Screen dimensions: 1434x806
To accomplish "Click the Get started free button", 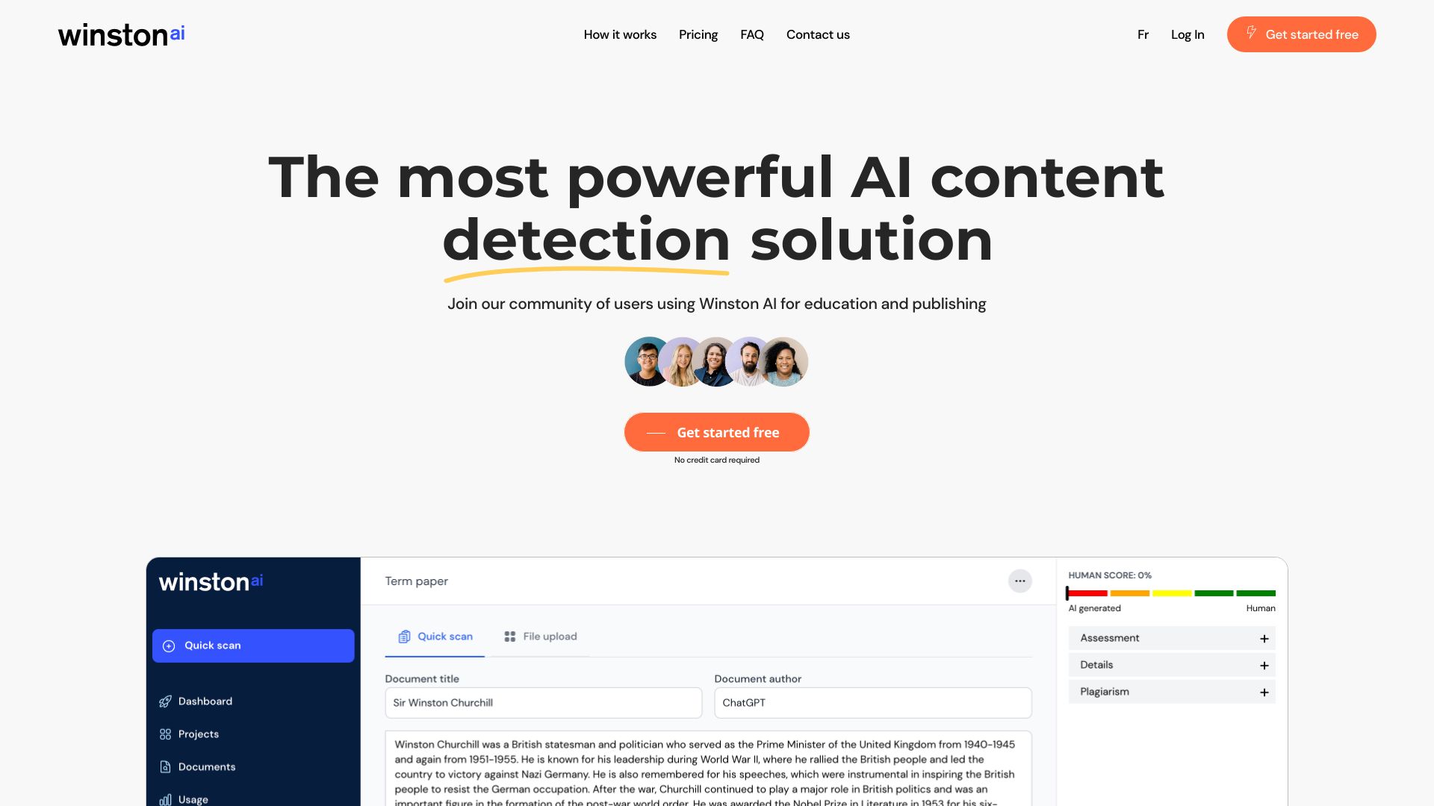I will point(716,432).
